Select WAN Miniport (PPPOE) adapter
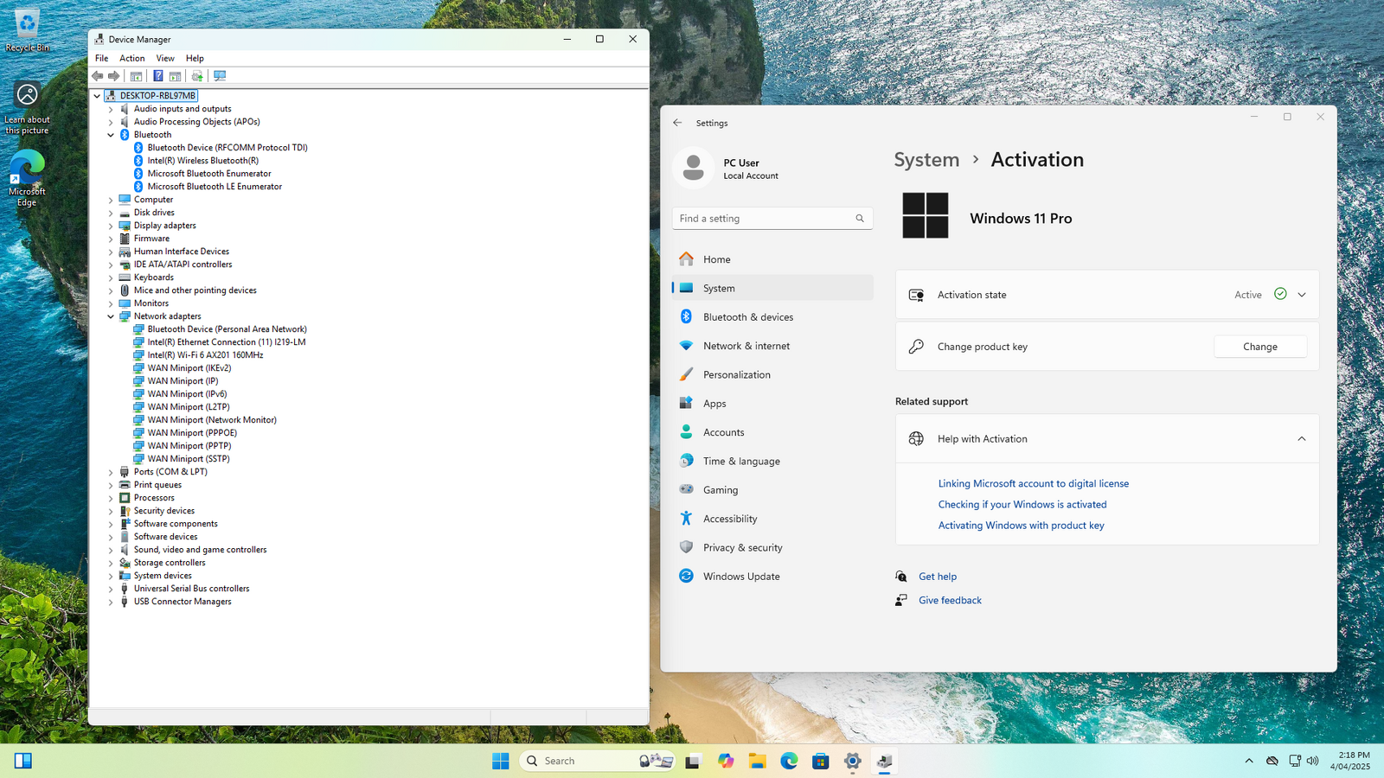The image size is (1384, 778). [192, 433]
